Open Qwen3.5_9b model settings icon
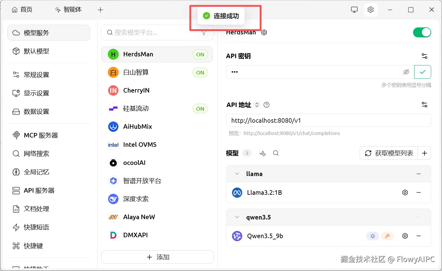 405,236
